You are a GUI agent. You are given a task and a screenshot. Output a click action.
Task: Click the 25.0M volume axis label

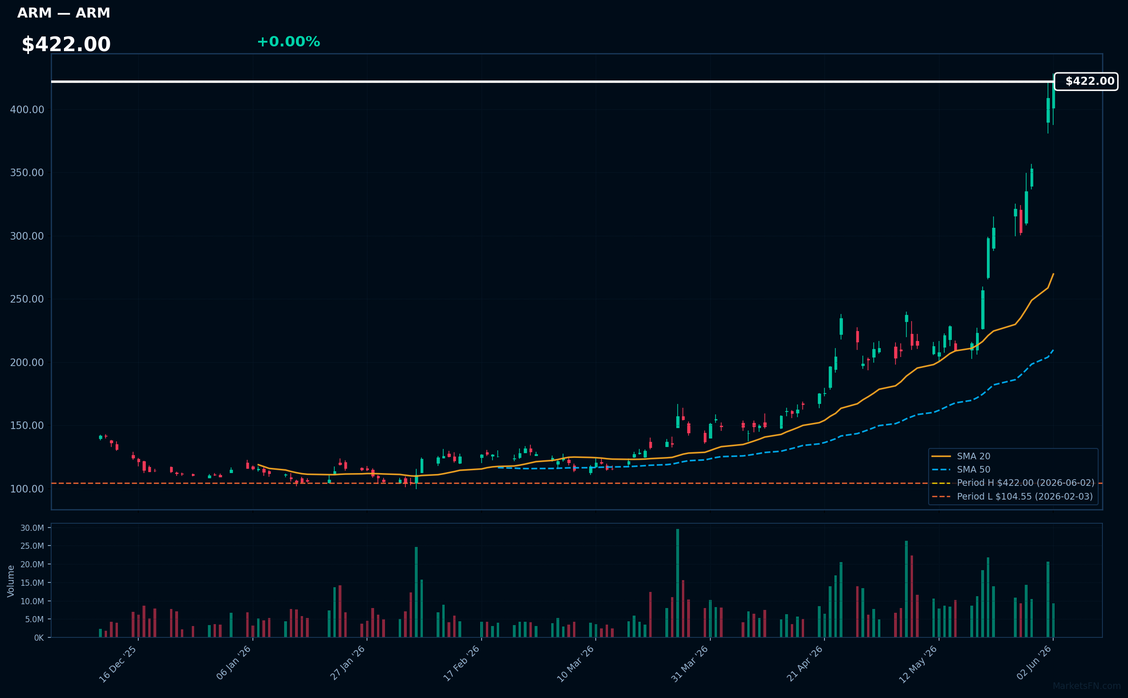click(32, 546)
